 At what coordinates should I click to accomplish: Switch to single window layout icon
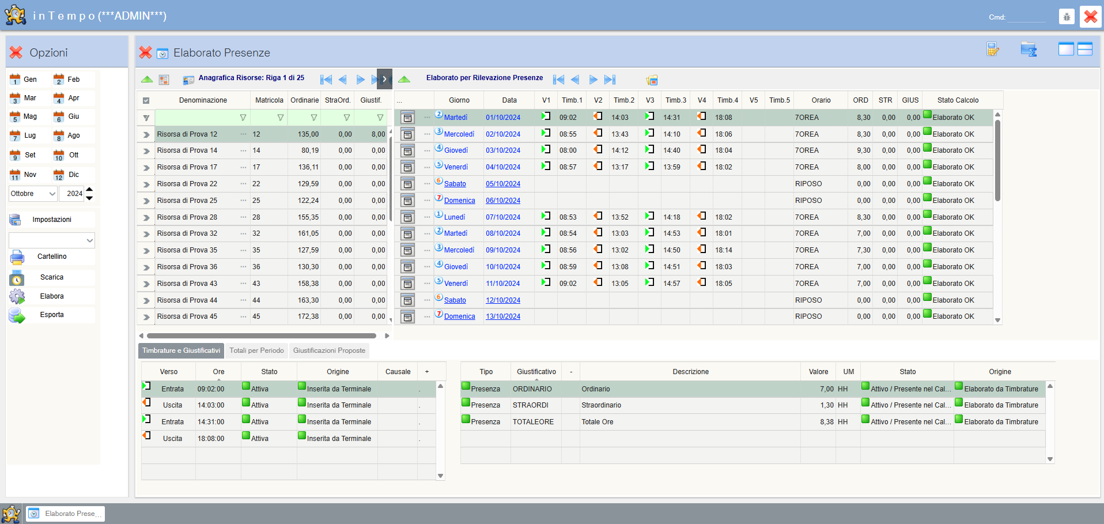(1066, 49)
